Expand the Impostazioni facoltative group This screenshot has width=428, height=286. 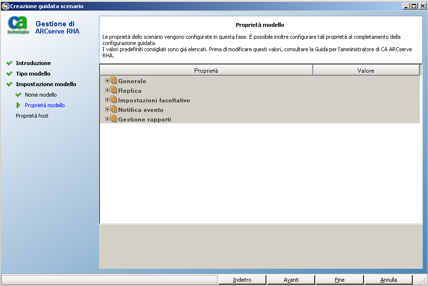(107, 100)
